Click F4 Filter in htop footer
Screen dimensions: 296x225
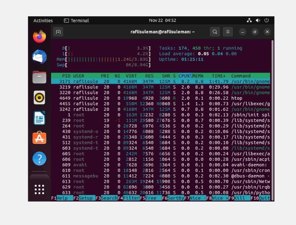tap(128, 198)
